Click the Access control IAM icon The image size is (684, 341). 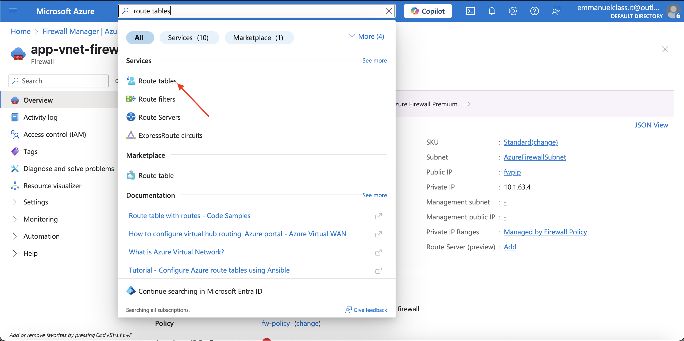[15, 134]
